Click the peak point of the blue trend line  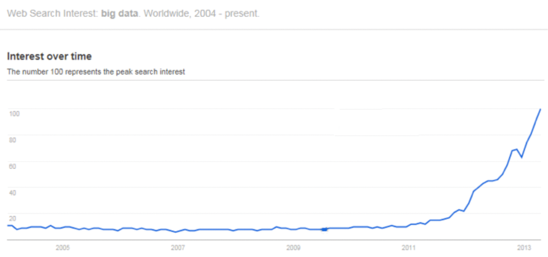point(540,110)
